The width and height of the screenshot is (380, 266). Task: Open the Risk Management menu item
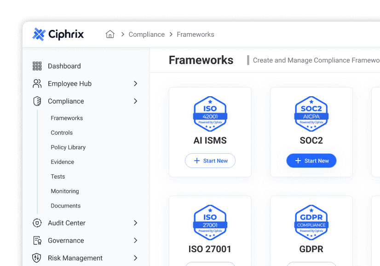(x=75, y=258)
